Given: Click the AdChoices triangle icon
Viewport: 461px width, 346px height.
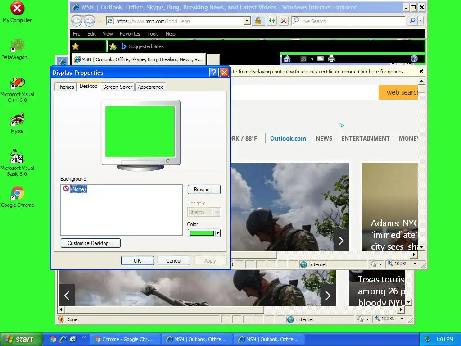Looking at the screenshot, I should point(341,125).
